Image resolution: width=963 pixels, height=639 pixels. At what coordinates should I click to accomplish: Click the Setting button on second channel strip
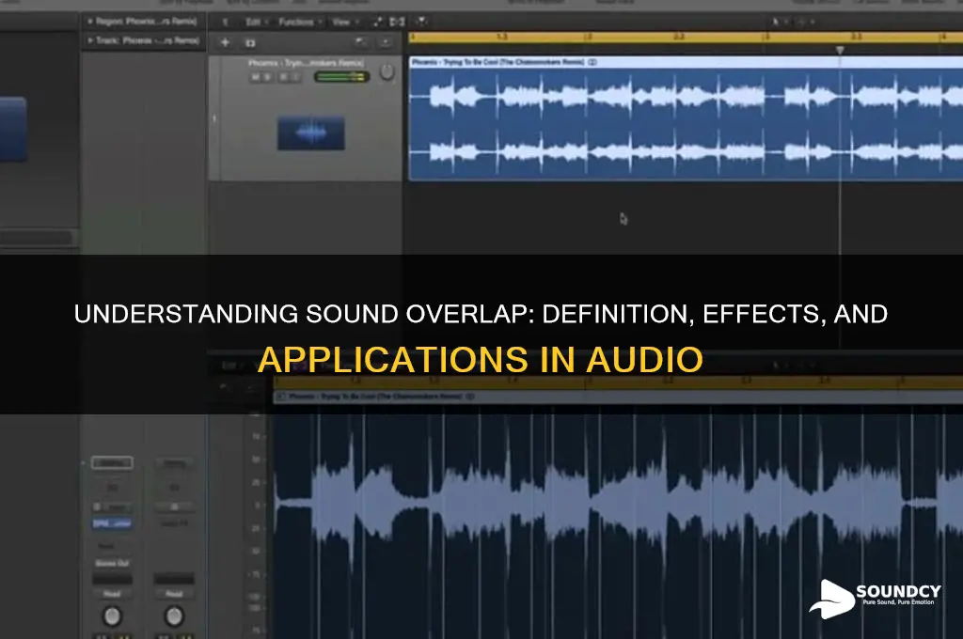(174, 463)
